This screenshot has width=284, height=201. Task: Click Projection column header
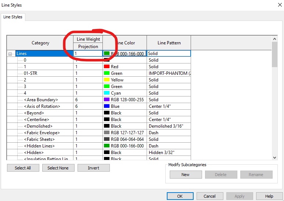(88, 47)
